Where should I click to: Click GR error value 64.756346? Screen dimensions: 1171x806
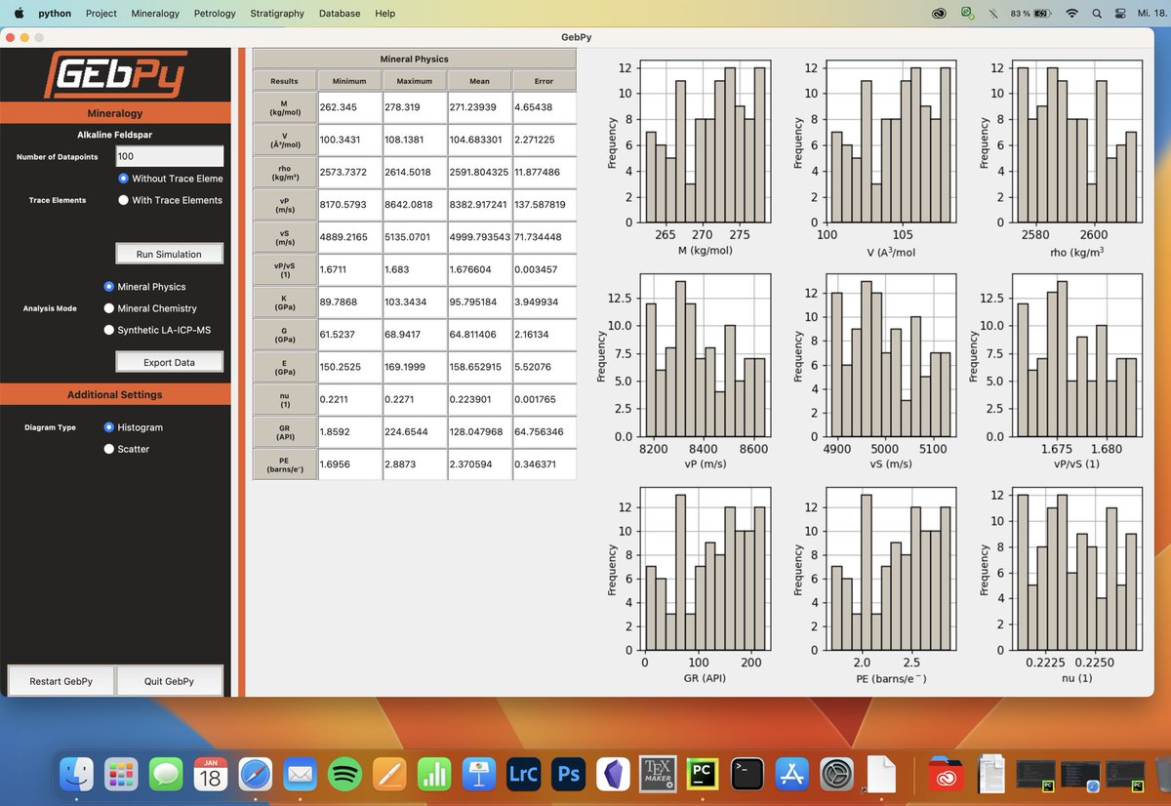(545, 431)
